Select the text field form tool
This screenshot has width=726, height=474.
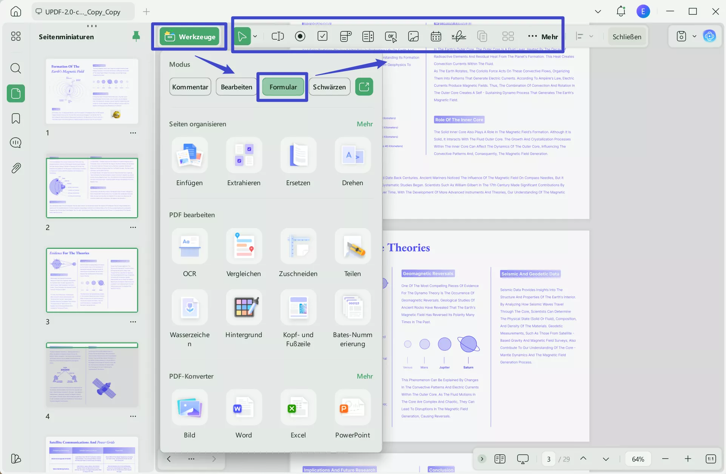pyautogui.click(x=277, y=36)
